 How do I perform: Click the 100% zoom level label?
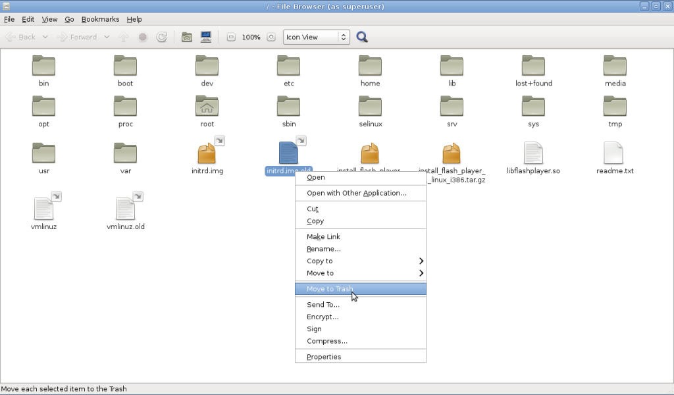pyautogui.click(x=251, y=37)
